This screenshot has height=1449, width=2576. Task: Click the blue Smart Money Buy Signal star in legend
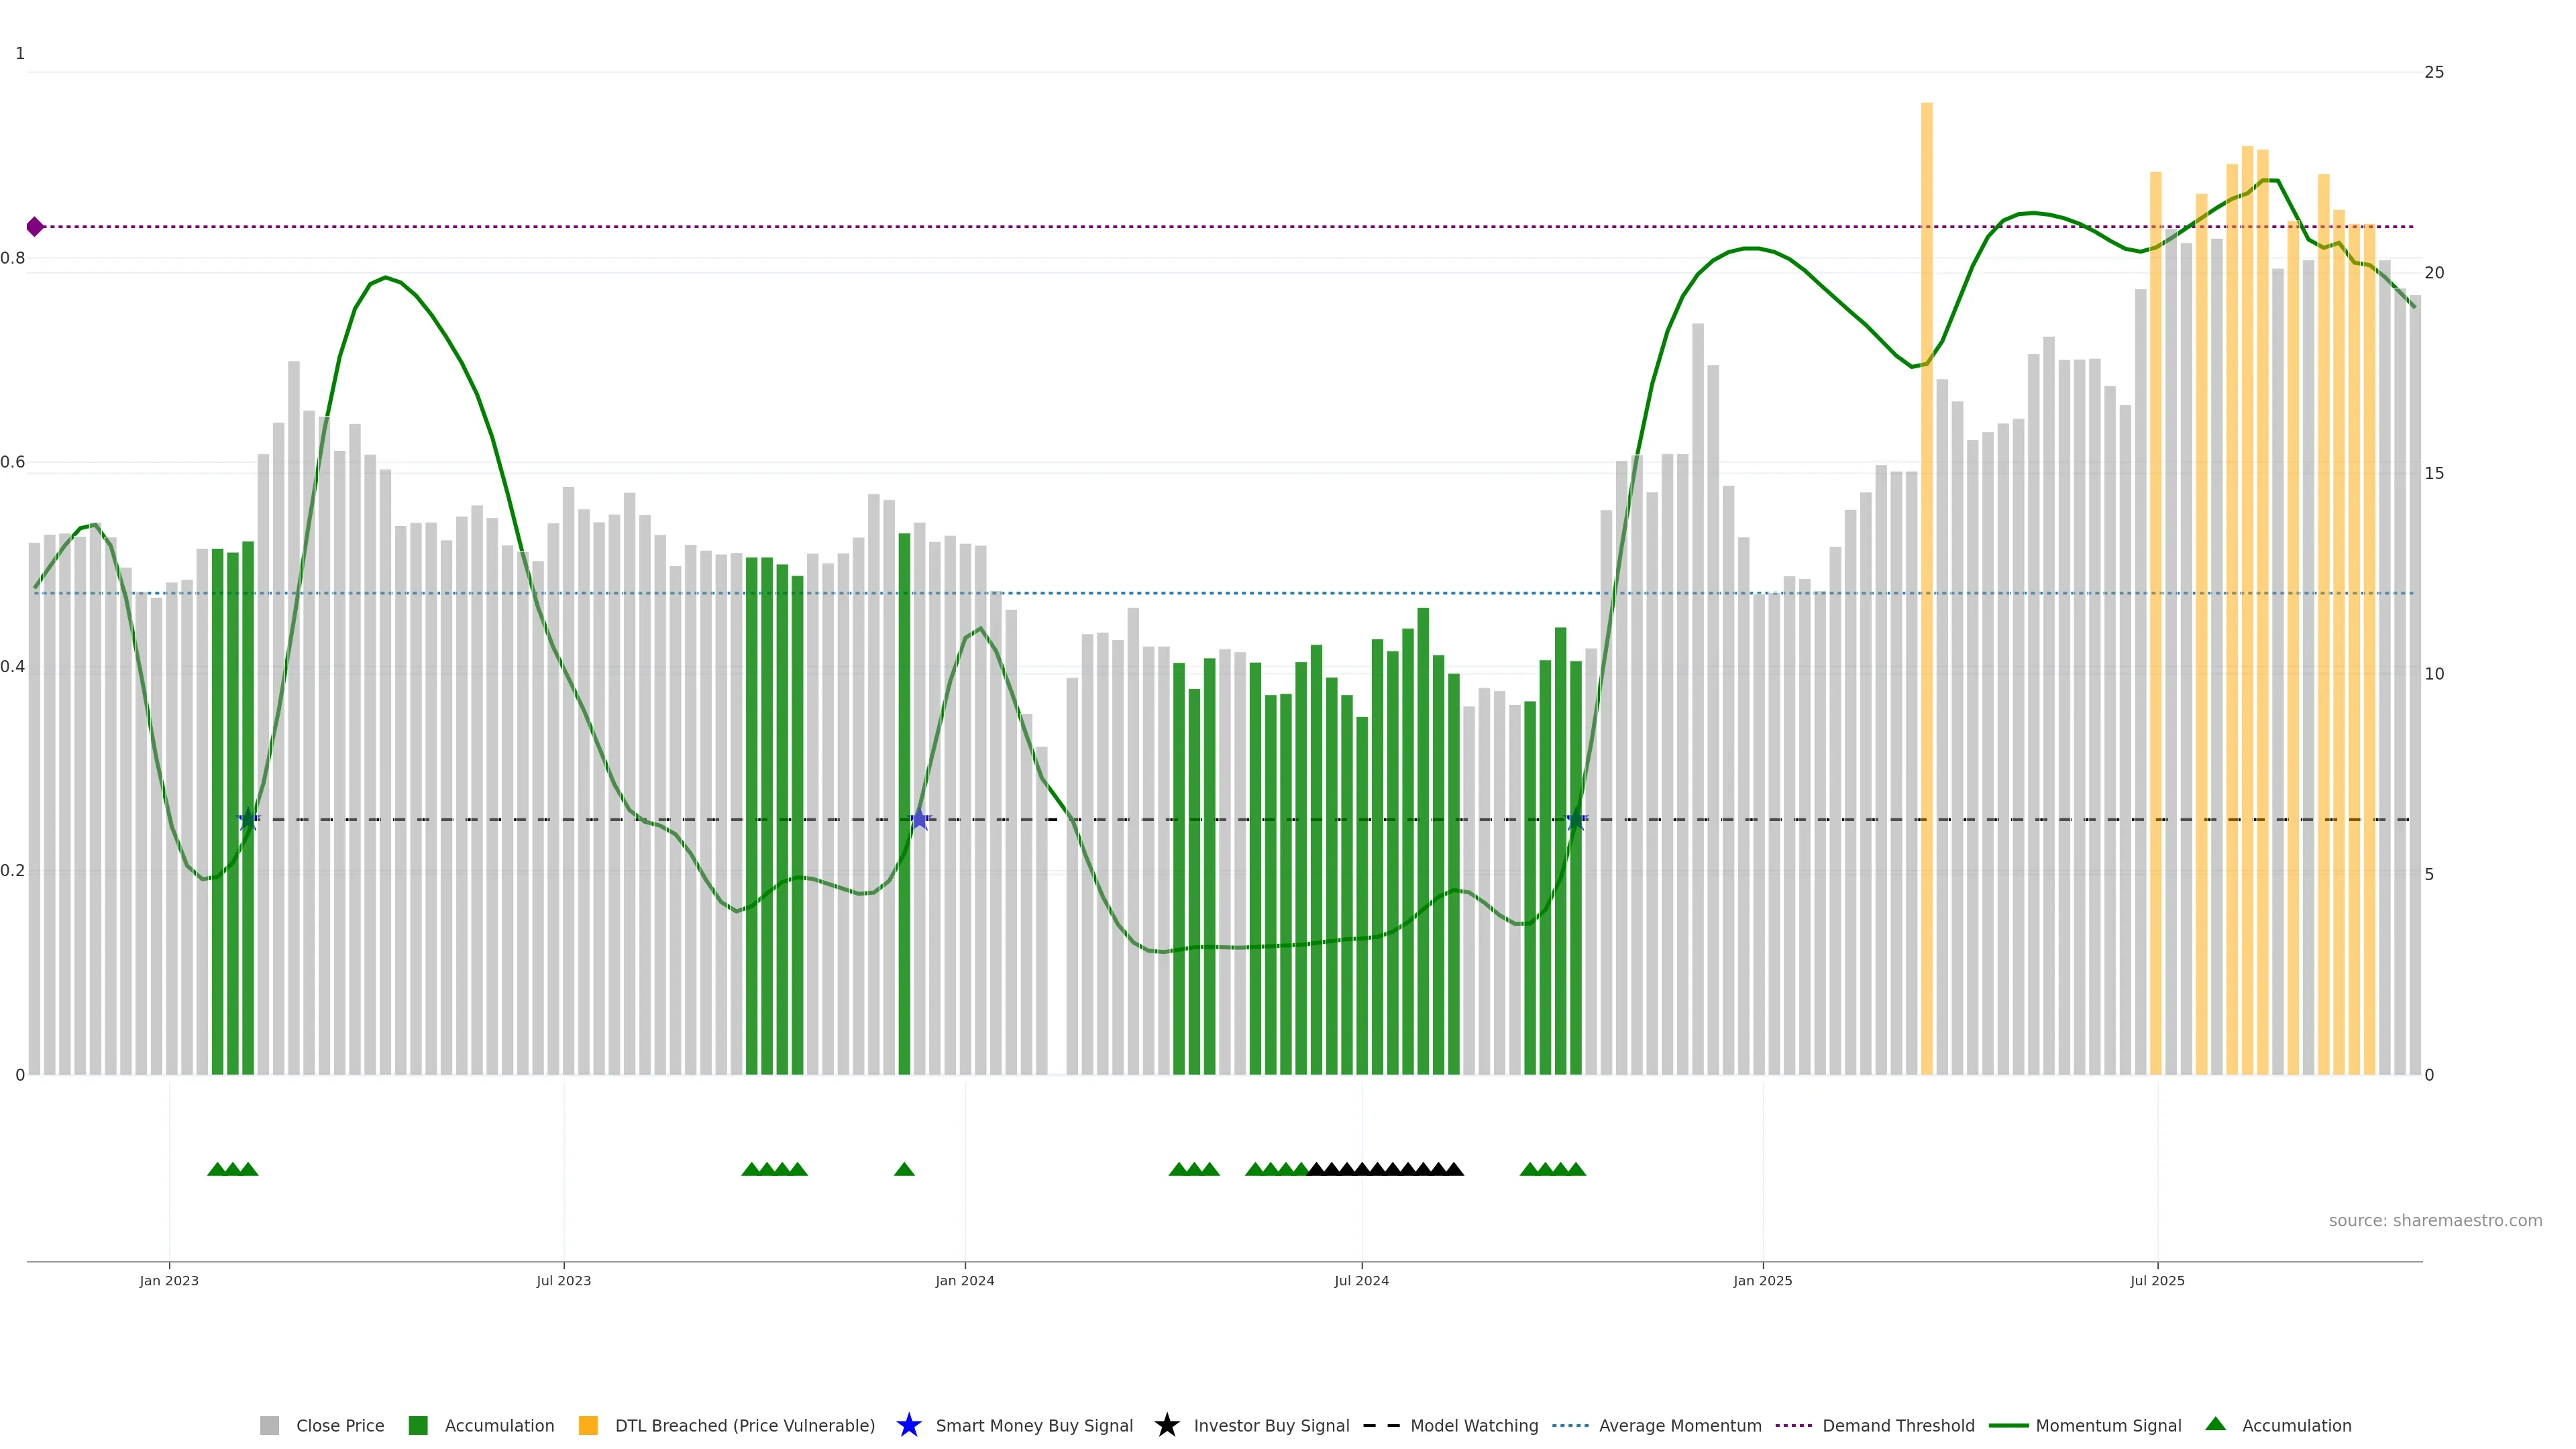[x=908, y=1425]
